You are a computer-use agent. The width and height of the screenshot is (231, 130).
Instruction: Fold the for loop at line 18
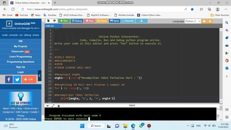[x=53, y=88]
